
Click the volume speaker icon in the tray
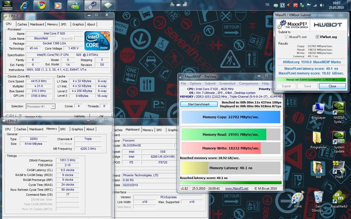pyautogui.click(x=321, y=5)
